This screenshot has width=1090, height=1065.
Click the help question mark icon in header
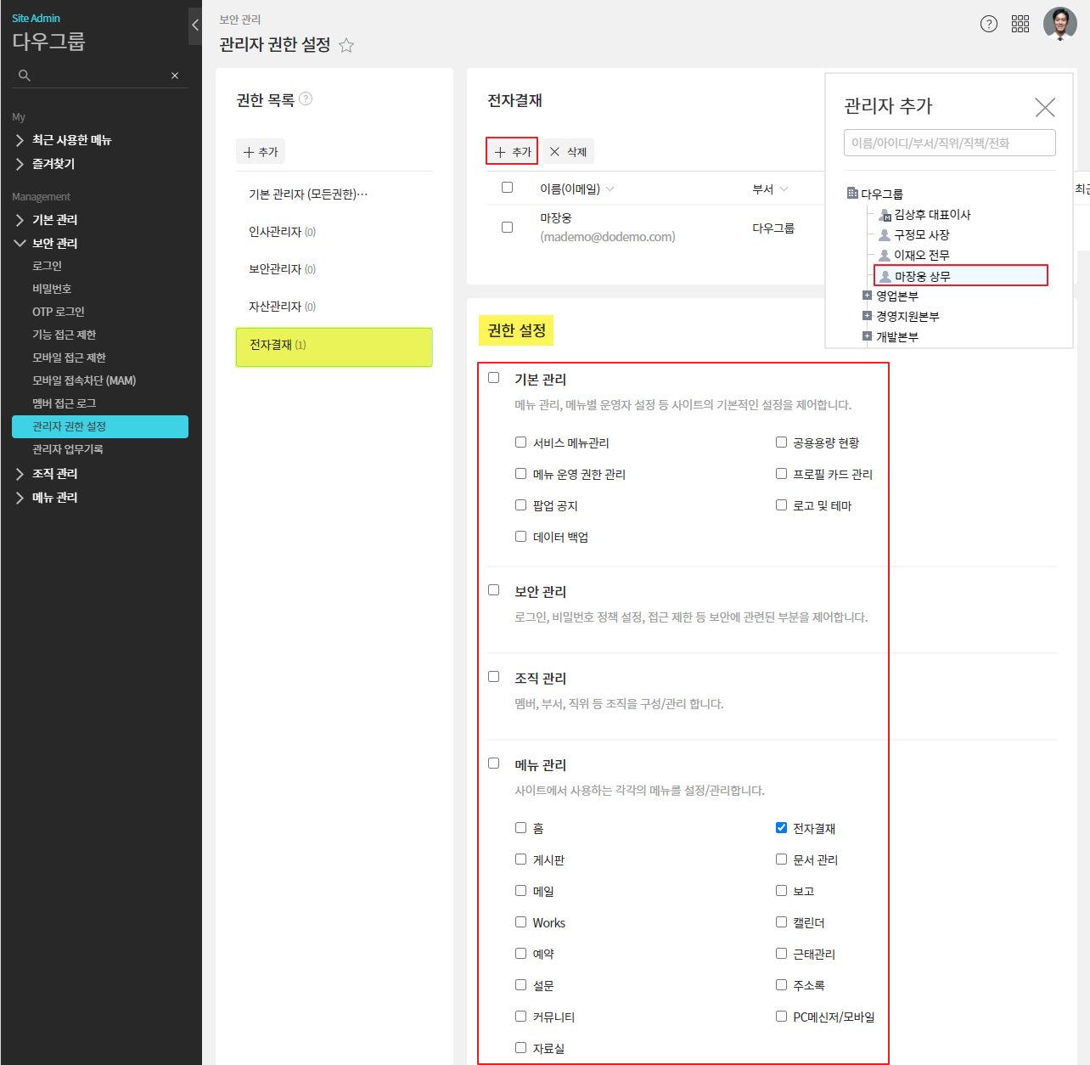988,24
